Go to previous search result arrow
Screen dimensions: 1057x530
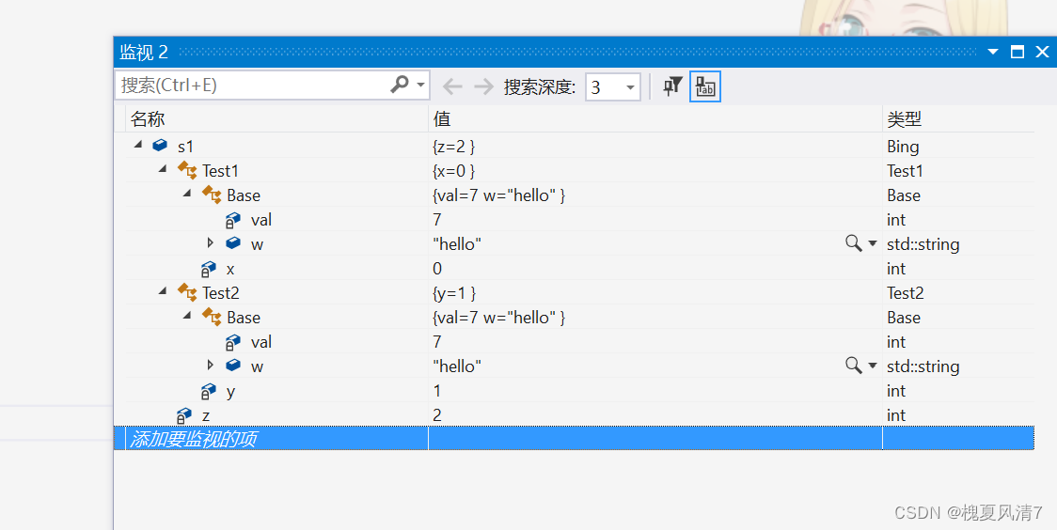coord(452,86)
